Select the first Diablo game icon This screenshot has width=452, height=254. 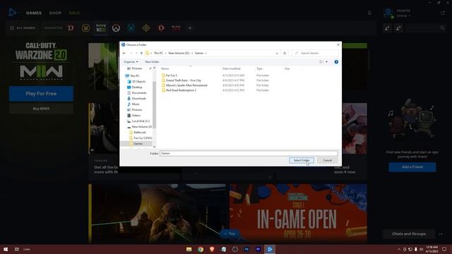tap(71, 28)
